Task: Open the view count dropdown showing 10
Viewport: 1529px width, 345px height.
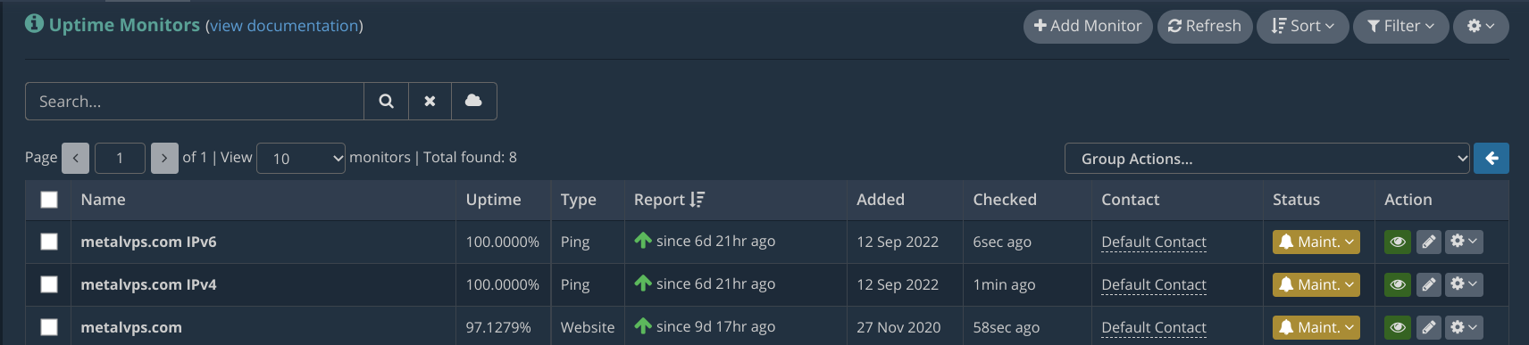Action: coord(301,158)
